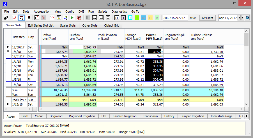The width and height of the screenshot is (253, 138).
Task: Collapse the expanded 1/6/18 timestep row
Action: point(8,52)
